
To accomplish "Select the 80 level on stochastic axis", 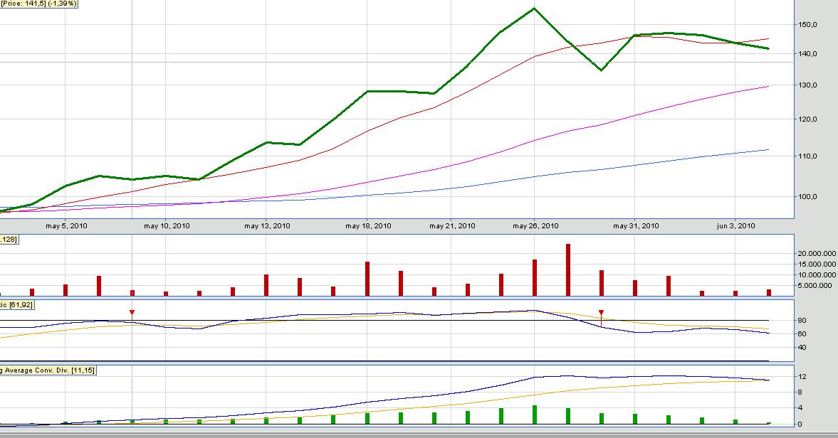I will tap(802, 321).
